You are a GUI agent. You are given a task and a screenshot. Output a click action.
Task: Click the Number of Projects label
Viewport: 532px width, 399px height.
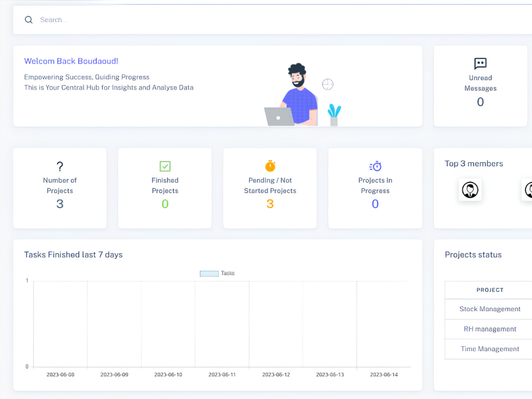[60, 186]
